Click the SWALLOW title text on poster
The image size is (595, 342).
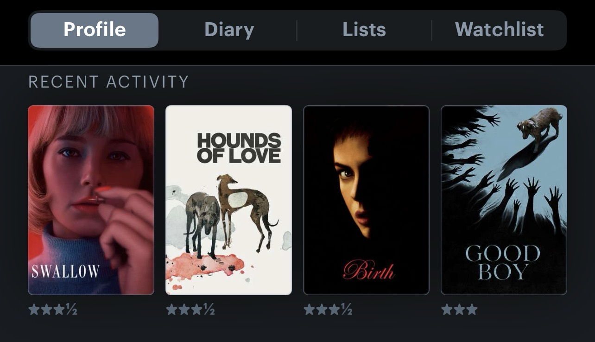[65, 271]
